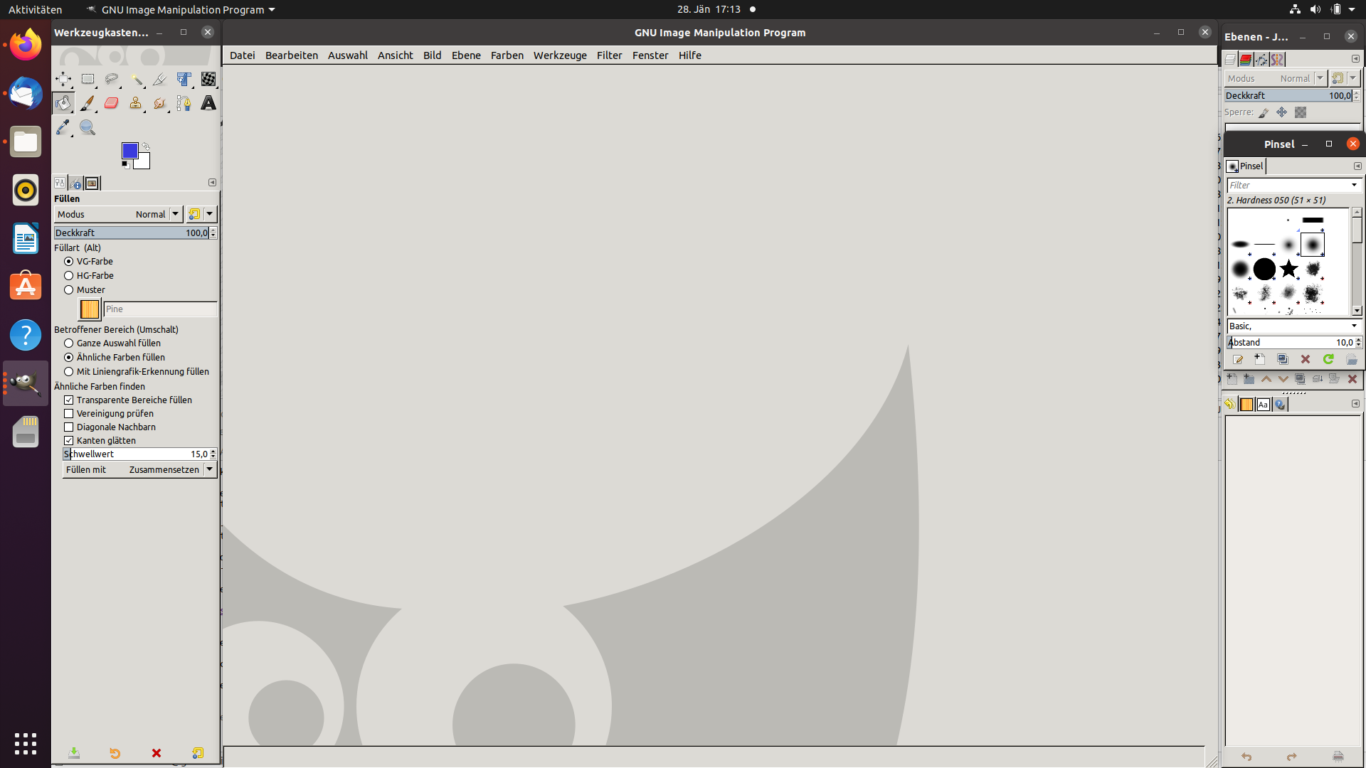
Task: Click the brush Filter input field
Action: (x=1288, y=186)
